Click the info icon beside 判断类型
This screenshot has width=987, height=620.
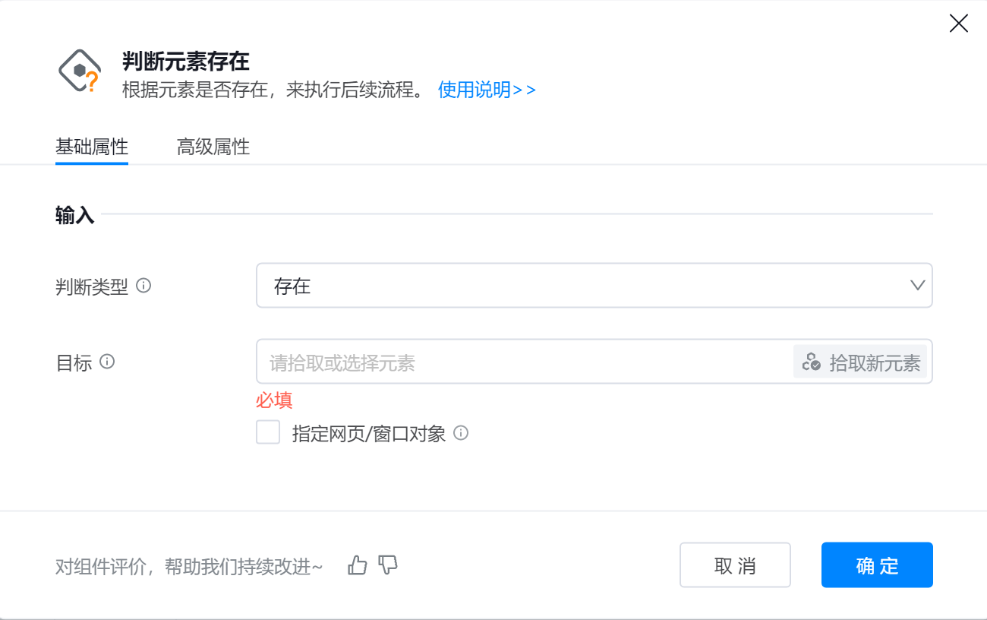pyautogui.click(x=143, y=286)
